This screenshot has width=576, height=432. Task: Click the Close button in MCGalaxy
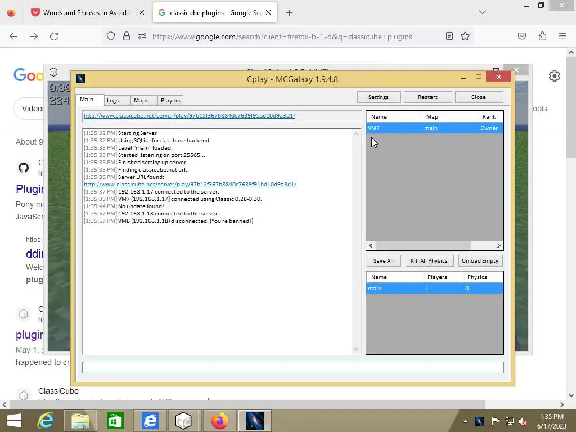pos(479,97)
